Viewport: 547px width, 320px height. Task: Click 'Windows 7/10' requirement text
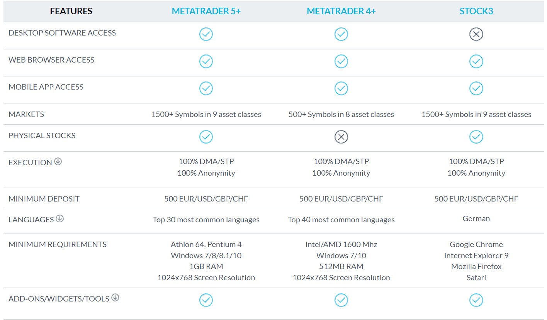(341, 256)
